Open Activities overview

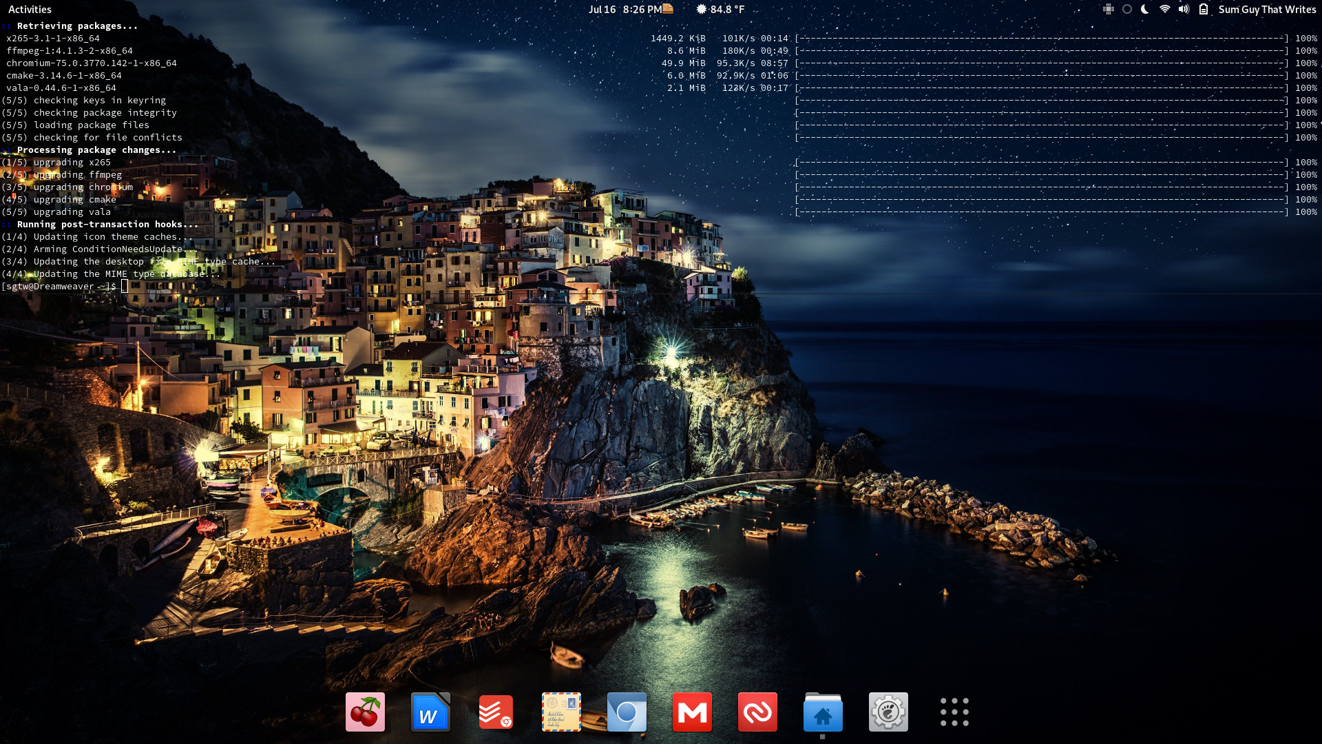point(30,10)
